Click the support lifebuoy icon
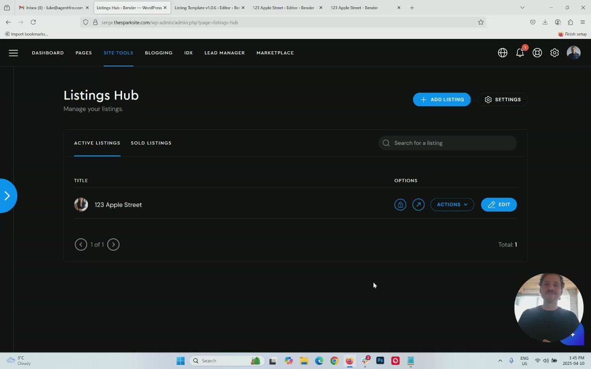The image size is (591, 369). [x=537, y=53]
